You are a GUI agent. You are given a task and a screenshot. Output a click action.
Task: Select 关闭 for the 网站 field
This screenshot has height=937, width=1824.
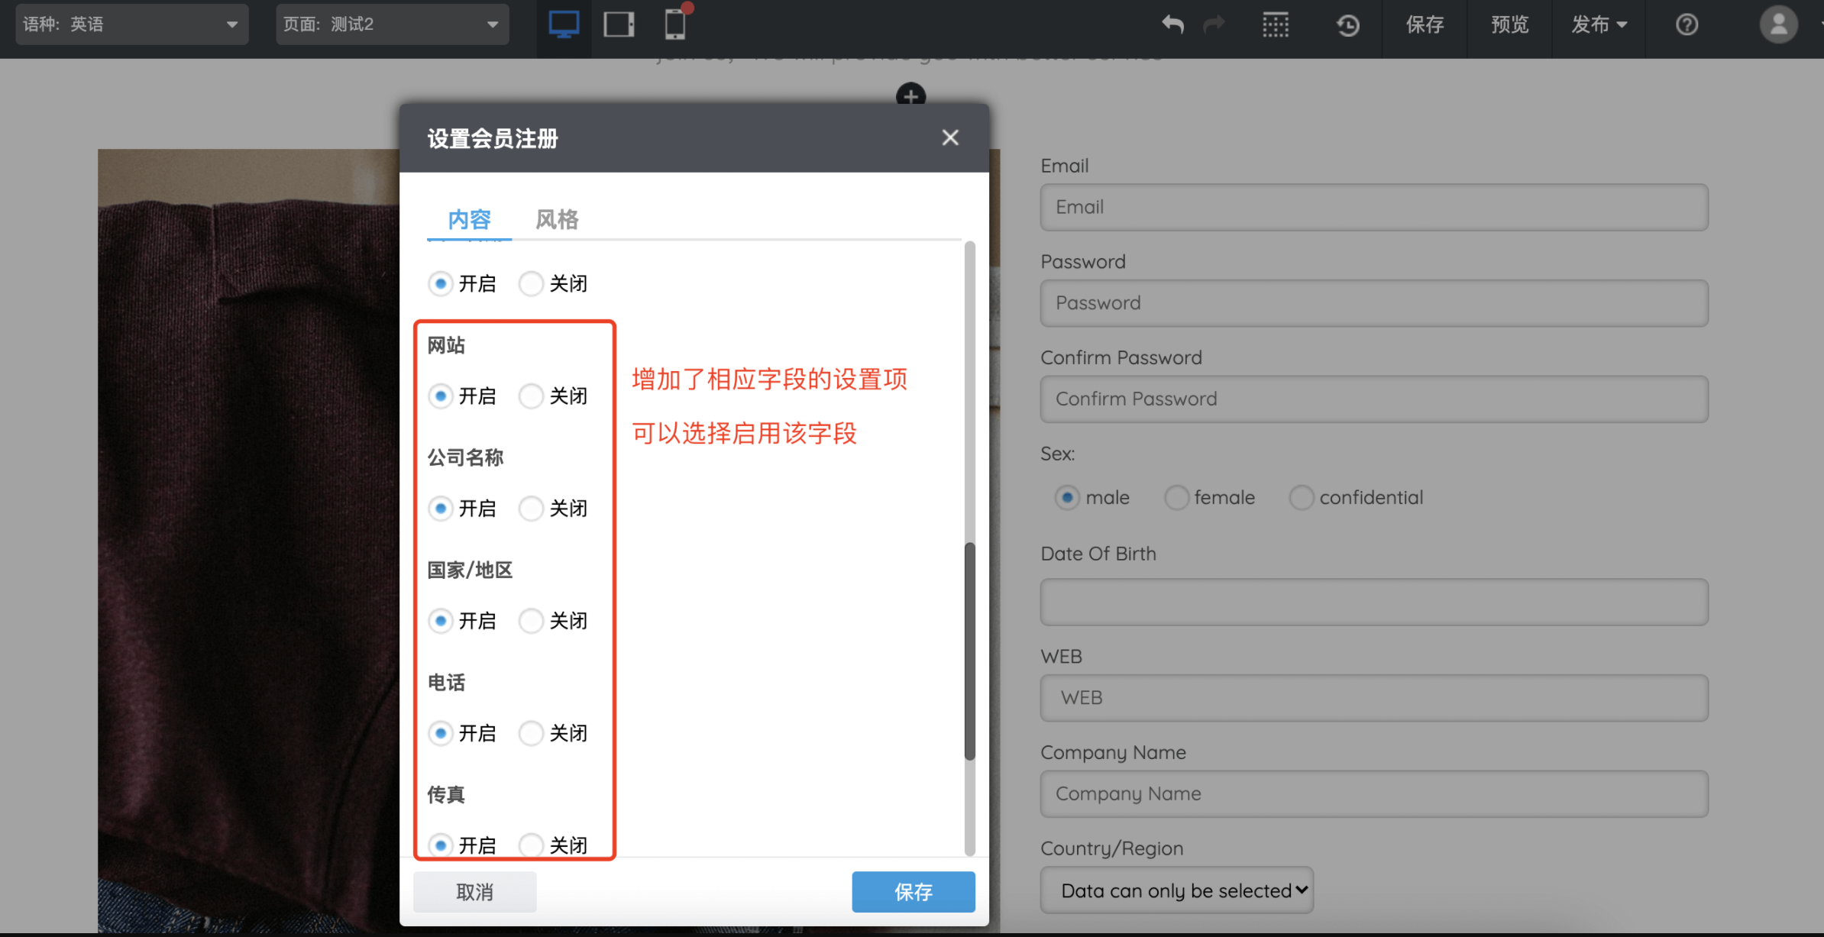click(x=531, y=396)
